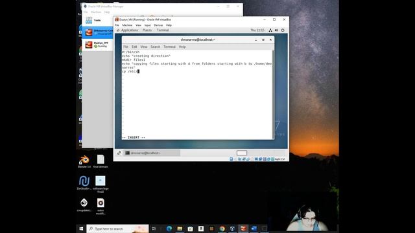Click network icon in GNOME top bar
Screen dimensions: 415x233
click(270, 30)
